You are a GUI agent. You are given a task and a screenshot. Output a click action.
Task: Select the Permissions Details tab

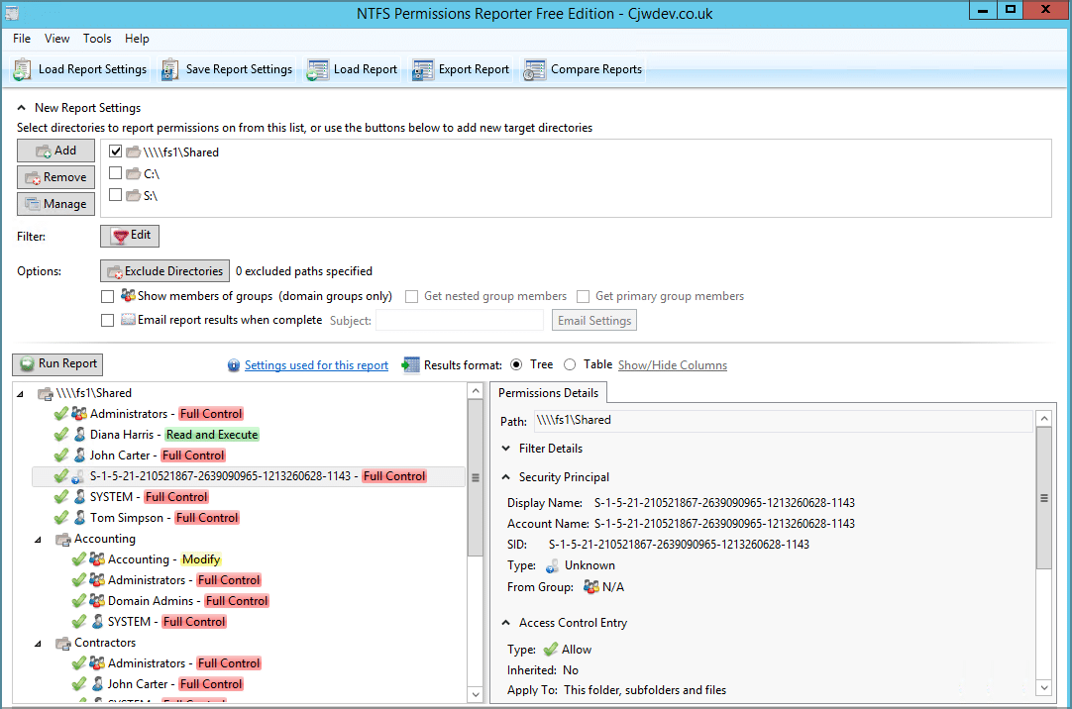coord(548,393)
